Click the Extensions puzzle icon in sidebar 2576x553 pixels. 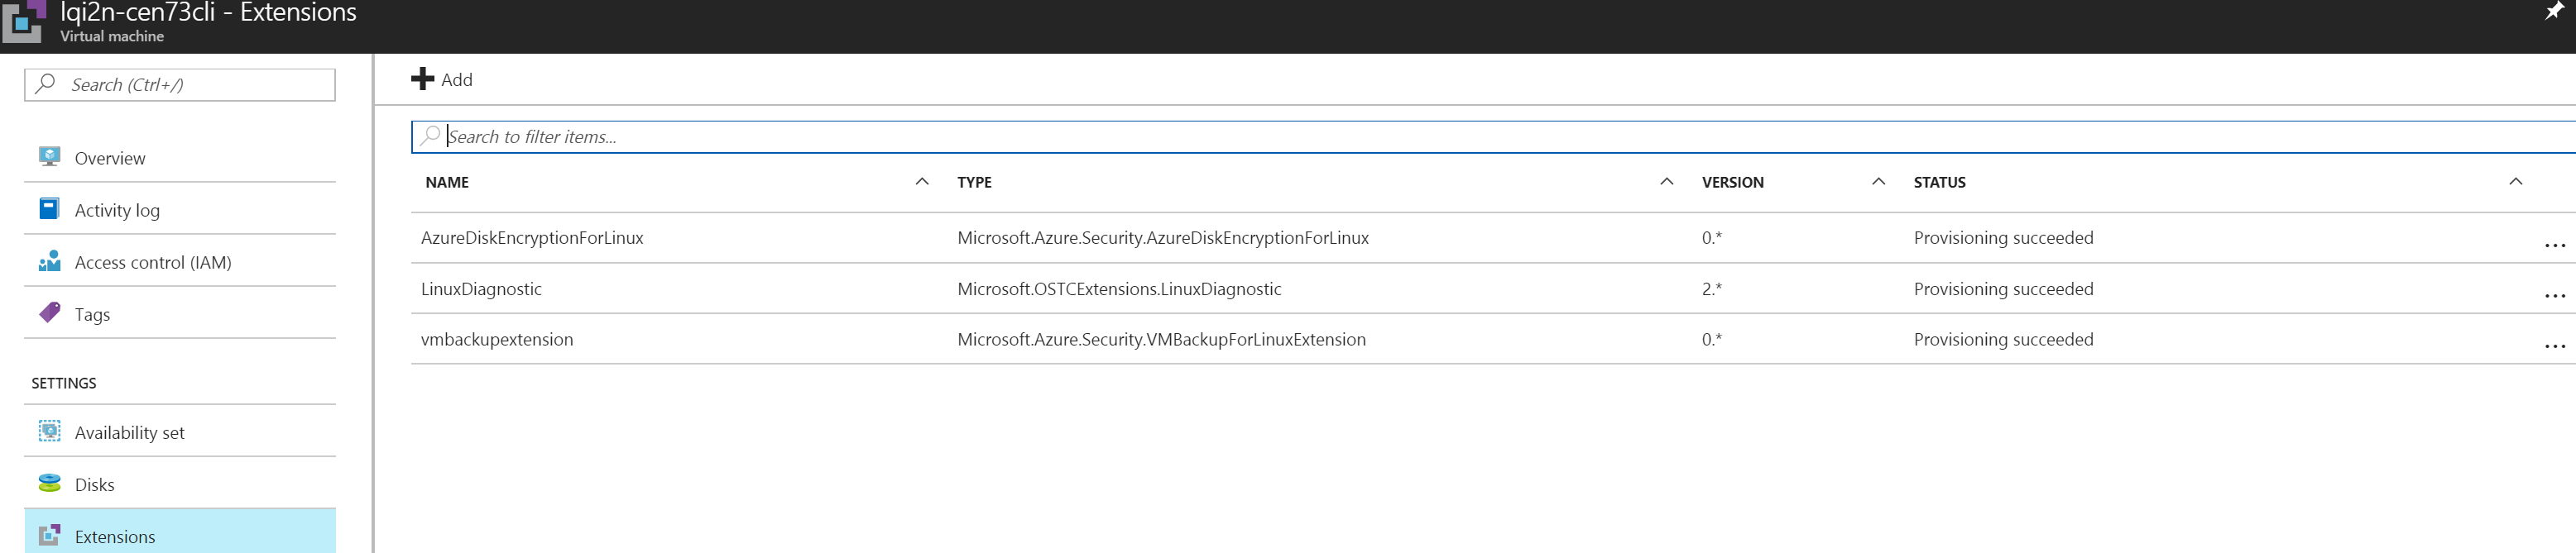[49, 535]
